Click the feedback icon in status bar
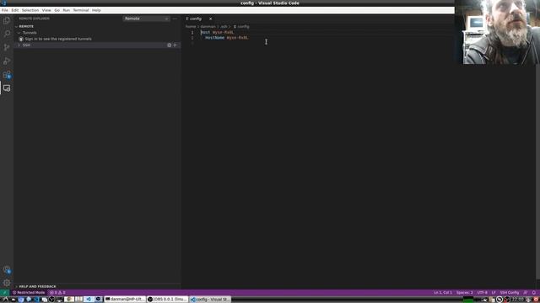540x303 pixels. point(525,293)
